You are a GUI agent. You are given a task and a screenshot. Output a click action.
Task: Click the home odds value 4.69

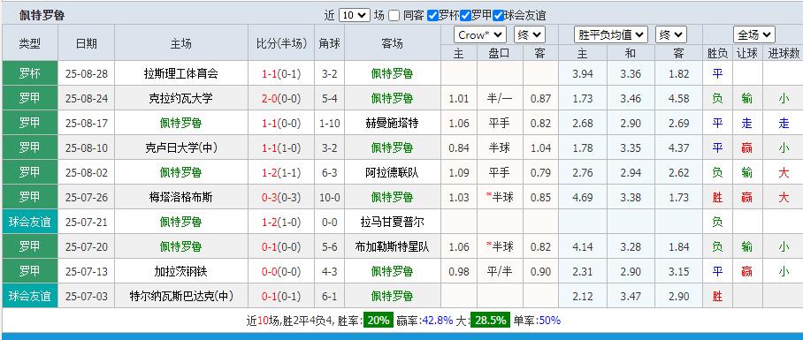582,197
